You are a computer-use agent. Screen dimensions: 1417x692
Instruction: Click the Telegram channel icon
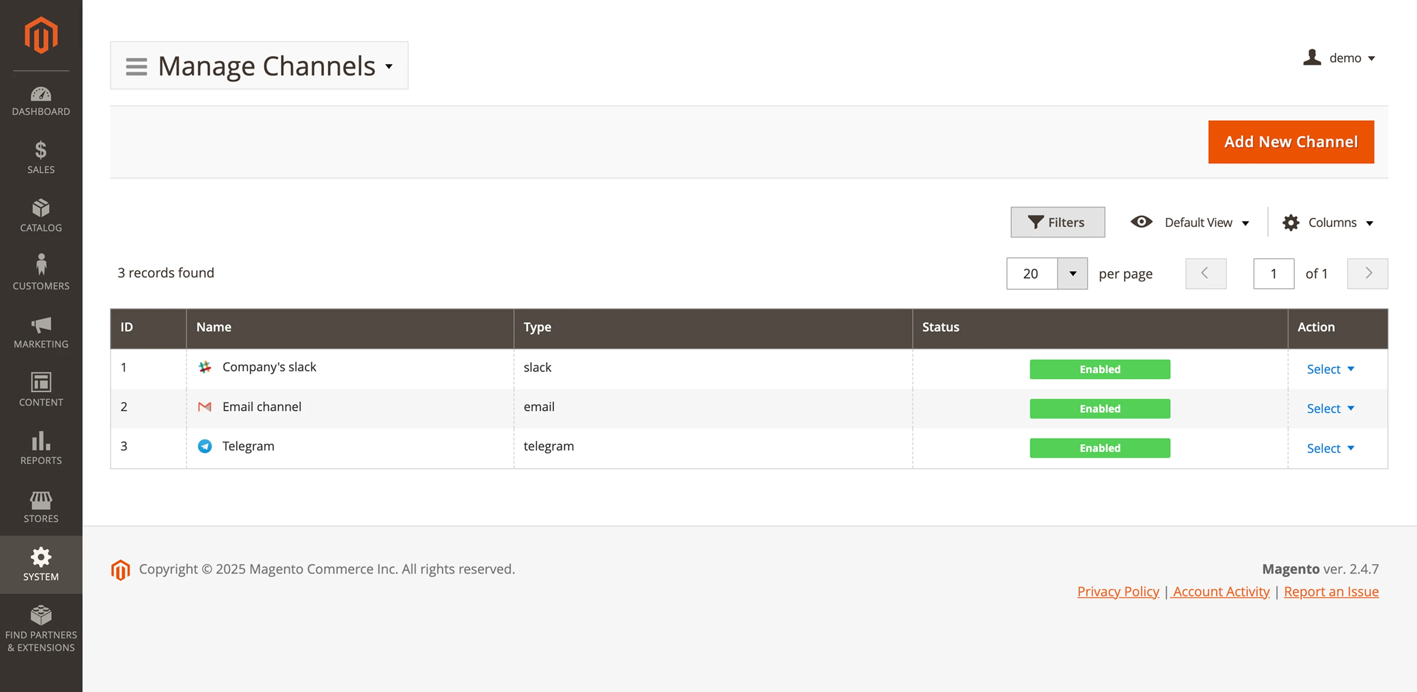tap(205, 446)
